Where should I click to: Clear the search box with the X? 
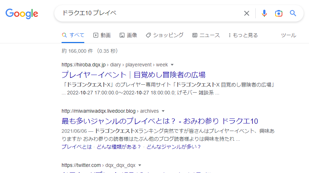point(247,13)
